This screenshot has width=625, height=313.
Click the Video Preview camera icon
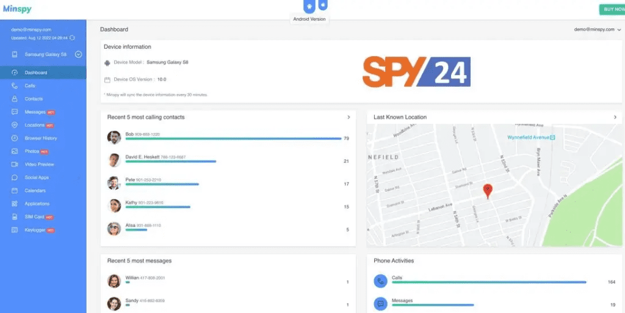tap(15, 165)
